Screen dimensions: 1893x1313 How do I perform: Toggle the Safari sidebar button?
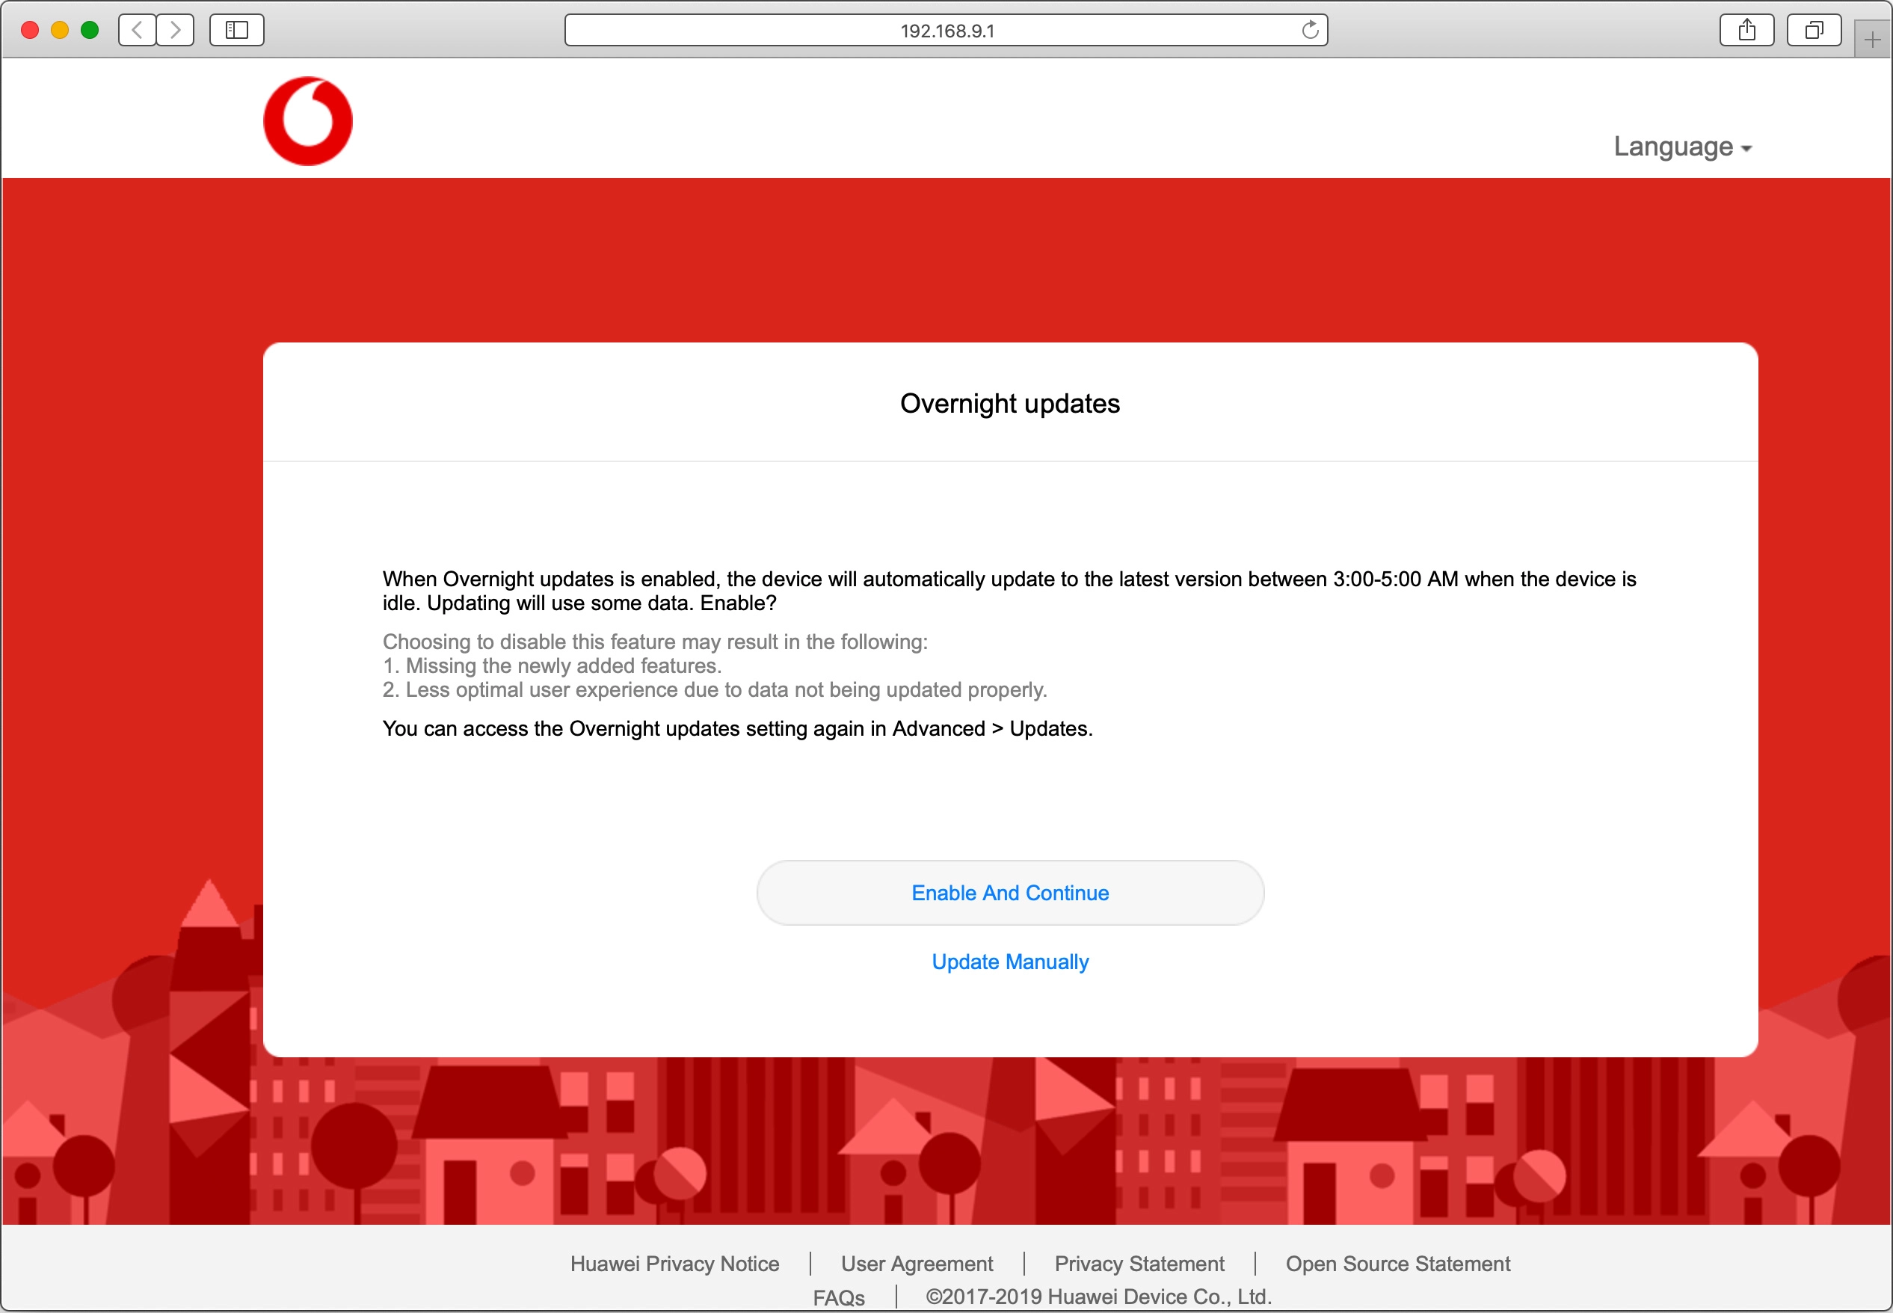tap(237, 31)
